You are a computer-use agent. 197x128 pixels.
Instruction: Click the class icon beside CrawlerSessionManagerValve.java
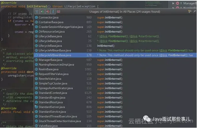[36, 27]
